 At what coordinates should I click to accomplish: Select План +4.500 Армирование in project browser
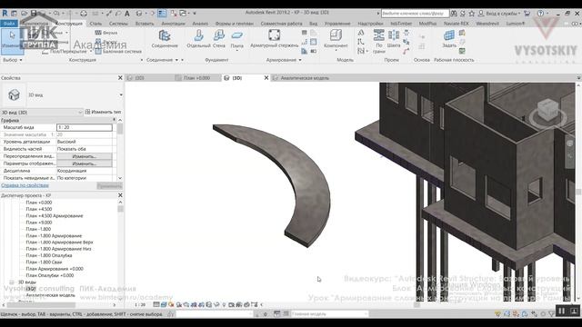click(55, 216)
